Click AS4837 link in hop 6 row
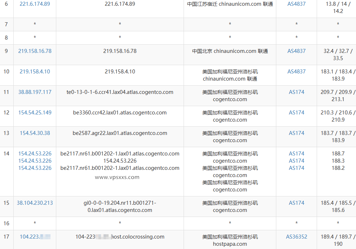Screen dimensions: 356x249 296,4
